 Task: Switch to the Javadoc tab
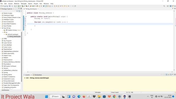[x=28, y=75]
